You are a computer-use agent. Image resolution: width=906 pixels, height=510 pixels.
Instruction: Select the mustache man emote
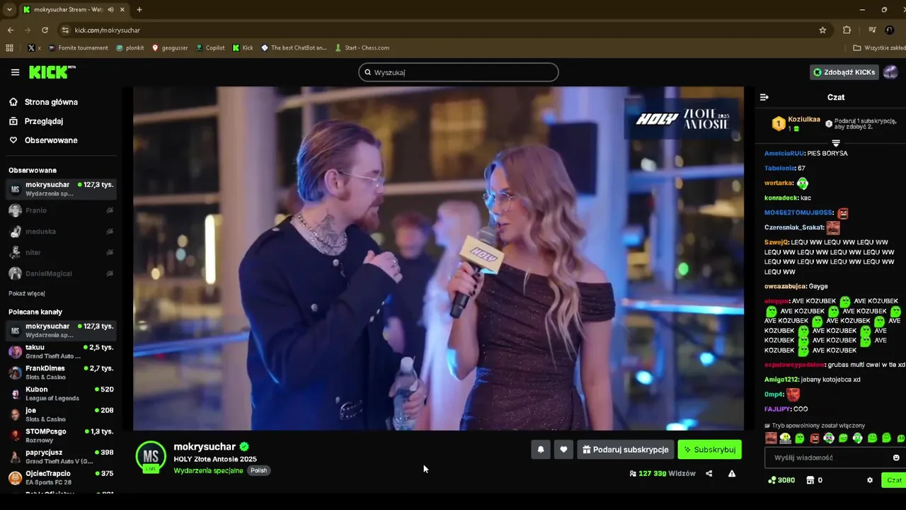(771, 438)
